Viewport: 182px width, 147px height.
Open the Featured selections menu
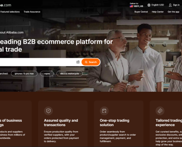10,12
